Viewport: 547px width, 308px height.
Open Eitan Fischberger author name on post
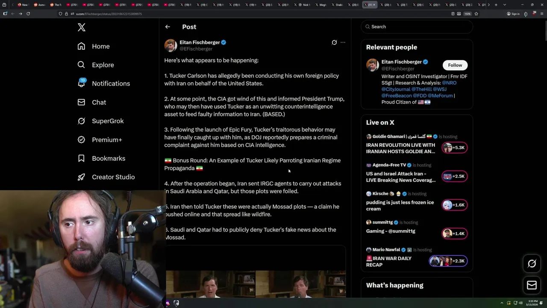tap(200, 42)
